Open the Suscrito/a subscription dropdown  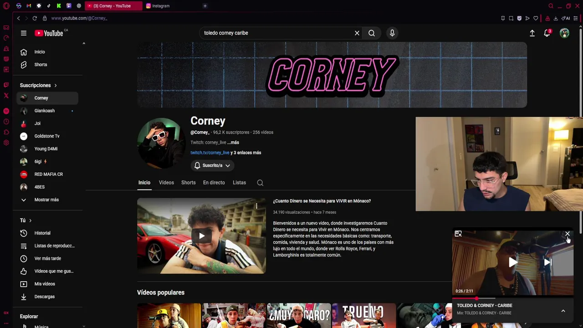click(212, 165)
